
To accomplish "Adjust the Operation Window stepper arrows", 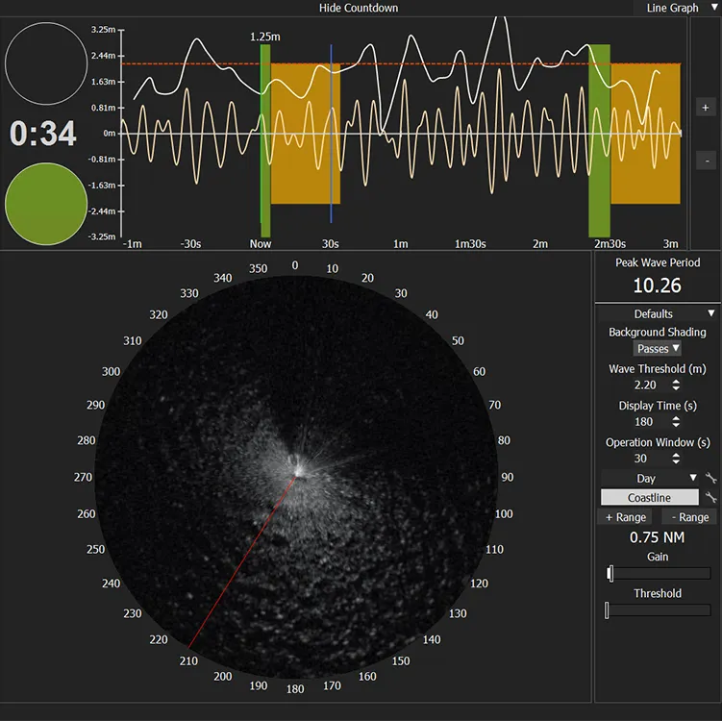I will pyautogui.click(x=676, y=459).
